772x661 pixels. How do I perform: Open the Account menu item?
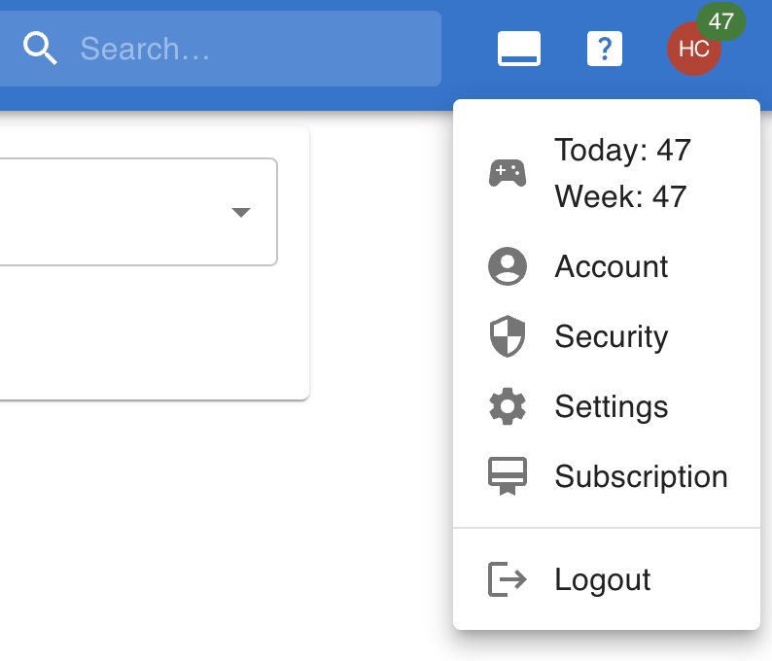coord(611,267)
